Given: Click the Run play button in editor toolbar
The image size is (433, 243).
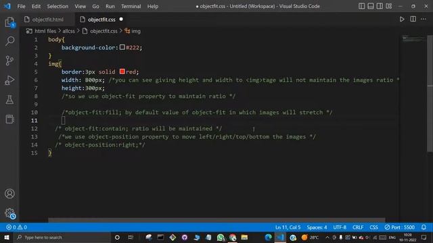Looking at the screenshot, I should click(402, 20).
